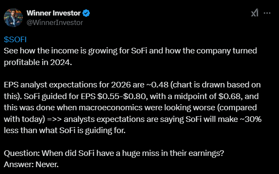Click the line starting 'See how the income'
The image size is (279, 174).
[x=129, y=51]
